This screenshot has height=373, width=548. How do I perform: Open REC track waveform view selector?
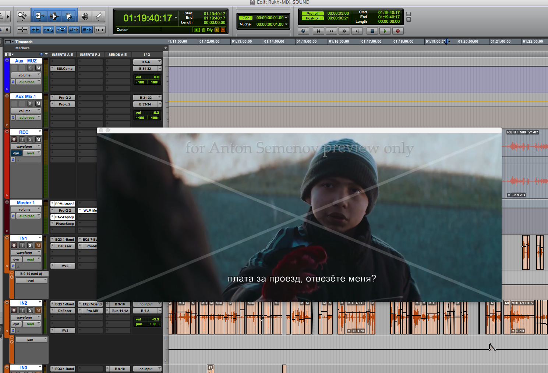26,146
